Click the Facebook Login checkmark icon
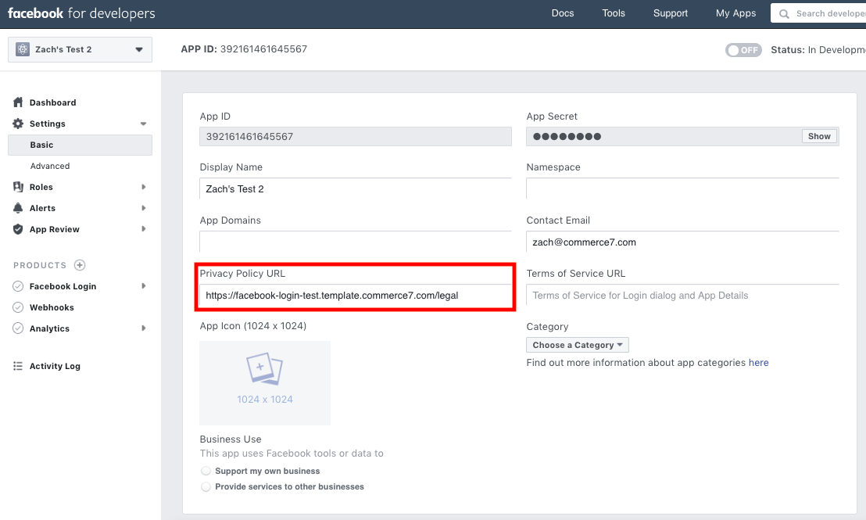The width and height of the screenshot is (866, 520). (18, 286)
